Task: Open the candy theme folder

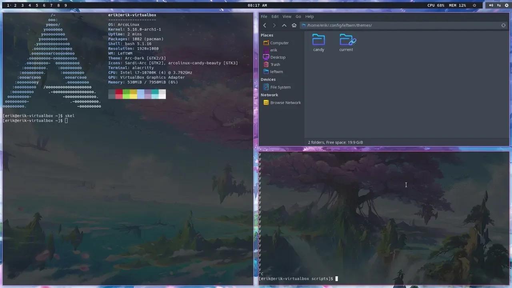Action: point(318,42)
